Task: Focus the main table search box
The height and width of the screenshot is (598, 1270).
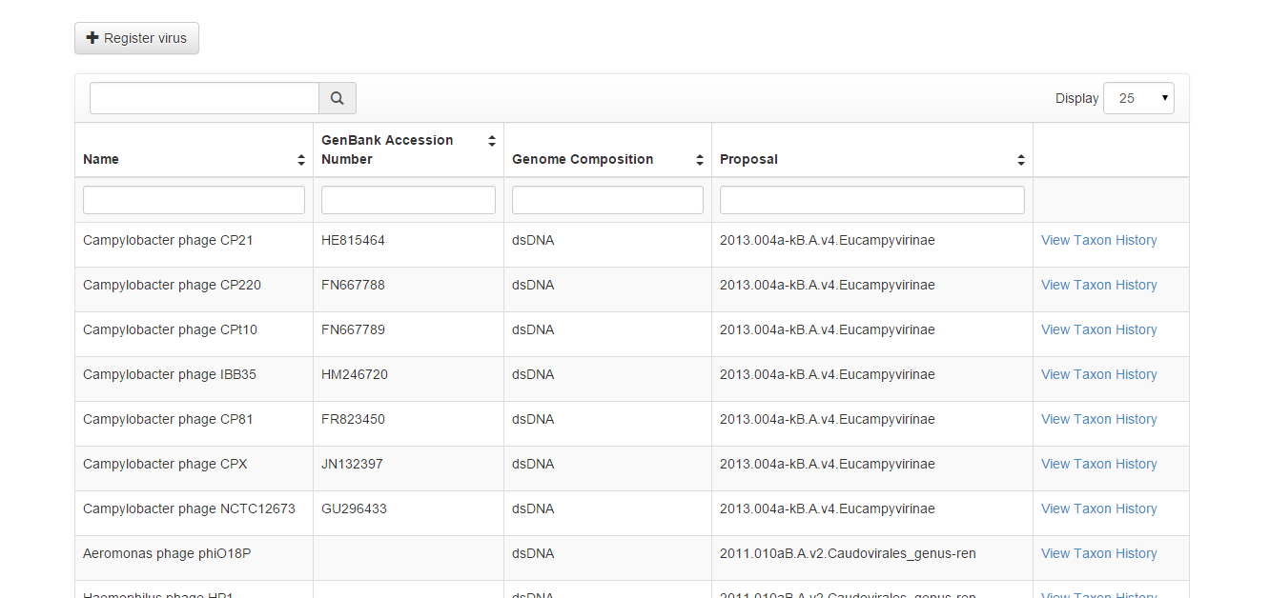Action: 204,98
